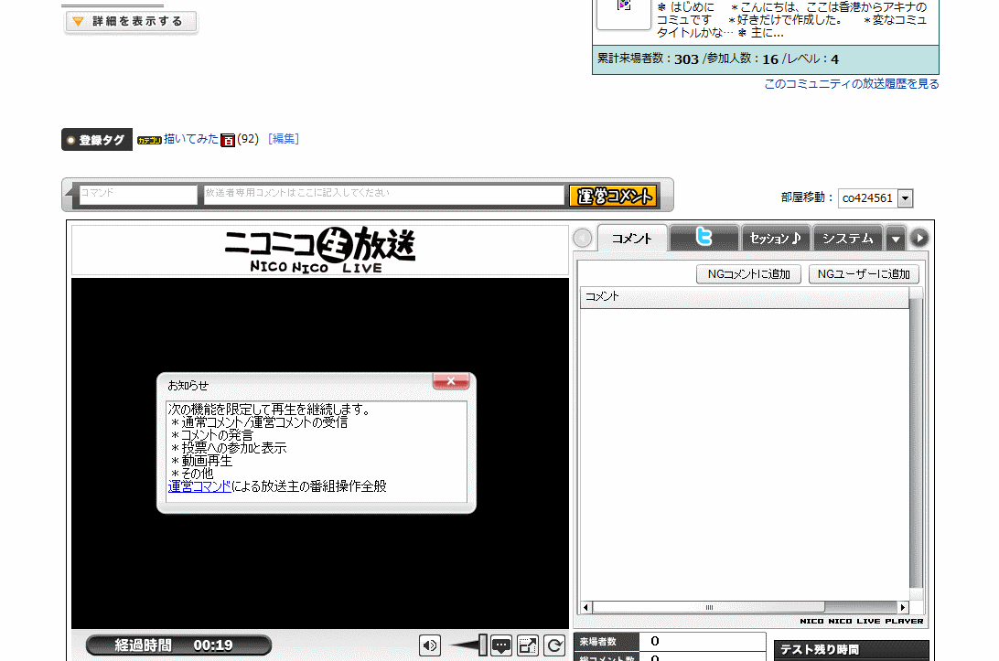
Task: Select the コメント tab
Action: click(632, 239)
